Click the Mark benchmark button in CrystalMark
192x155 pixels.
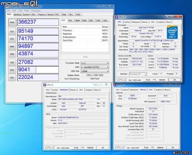(x=12, y=22)
